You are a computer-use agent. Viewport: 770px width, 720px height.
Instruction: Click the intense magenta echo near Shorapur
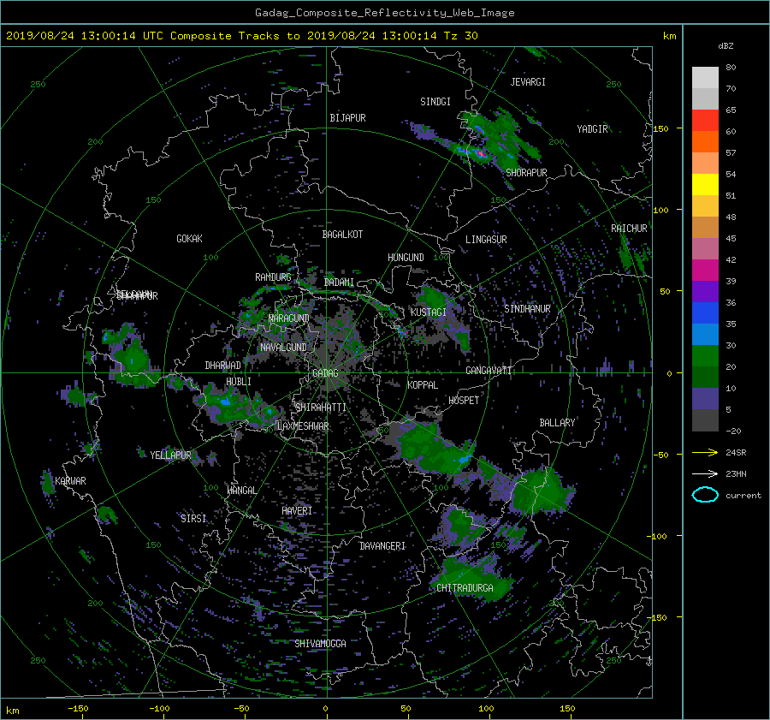pos(480,154)
